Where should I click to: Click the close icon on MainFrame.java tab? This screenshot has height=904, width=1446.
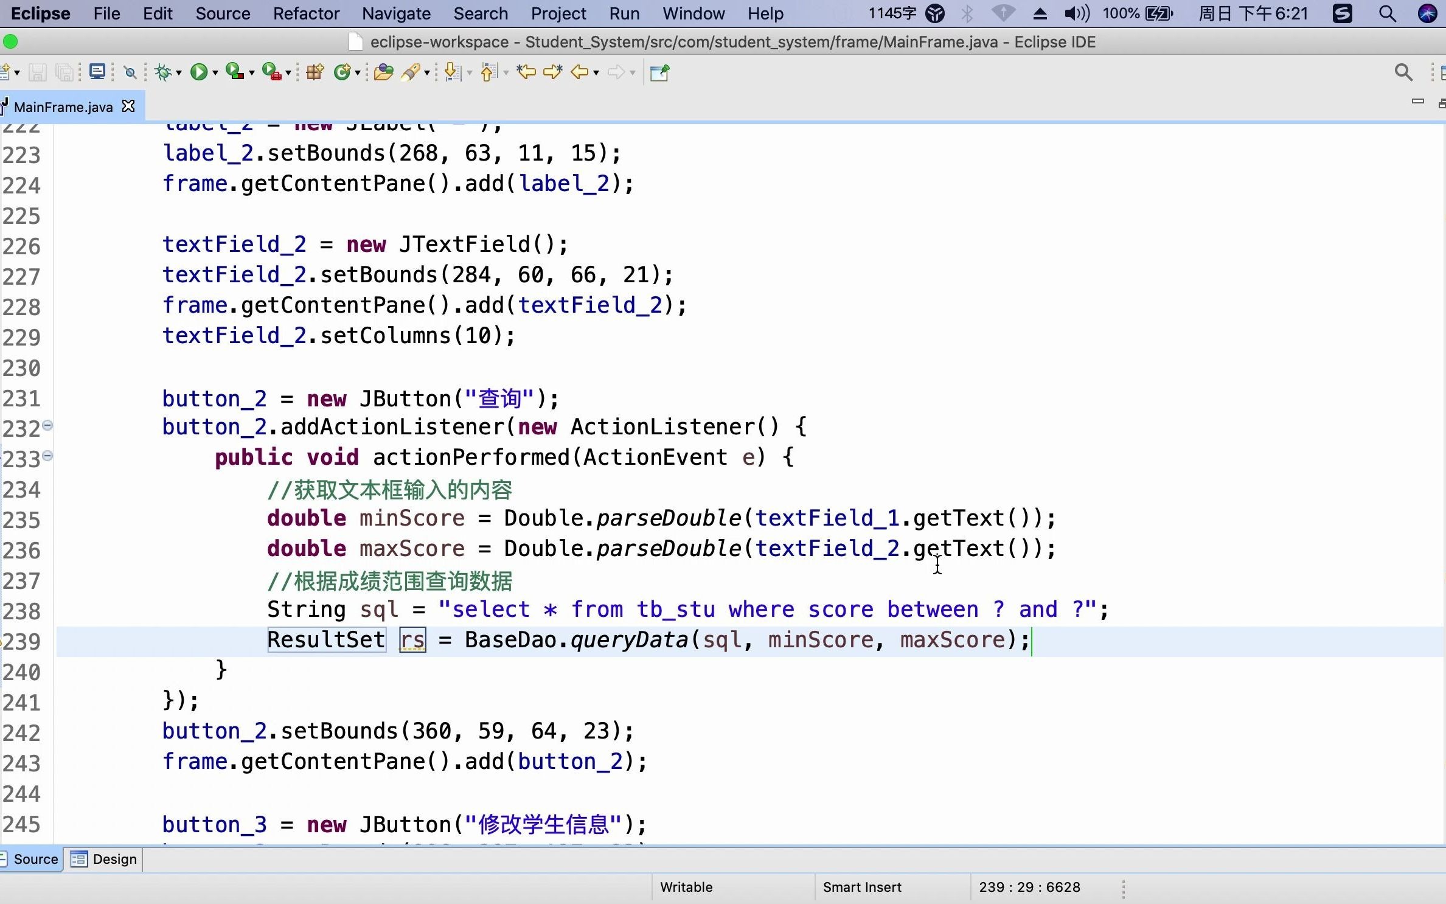coord(128,105)
